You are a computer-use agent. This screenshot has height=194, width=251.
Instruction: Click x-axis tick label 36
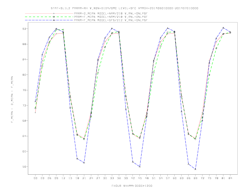pos(119,178)
